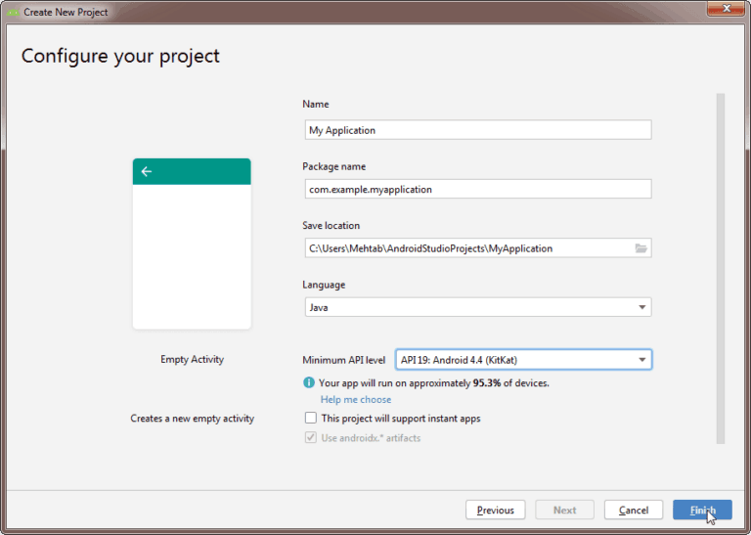Expand the Minimum API level dropdown
Image resolution: width=751 pixels, height=535 pixels.
pyautogui.click(x=523, y=360)
